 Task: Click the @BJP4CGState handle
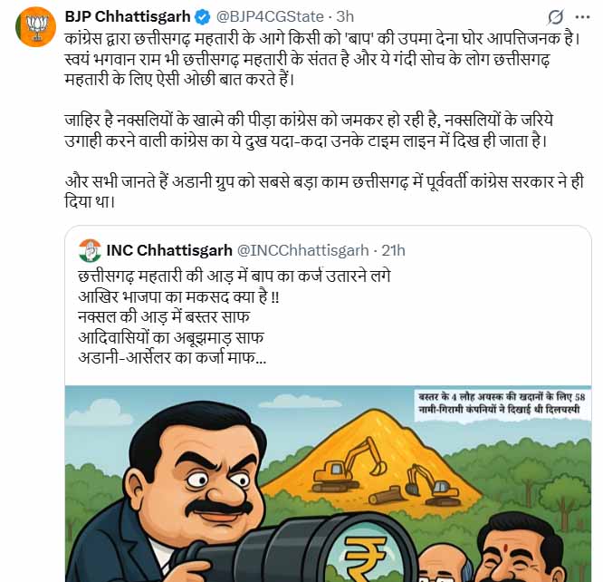[270, 16]
